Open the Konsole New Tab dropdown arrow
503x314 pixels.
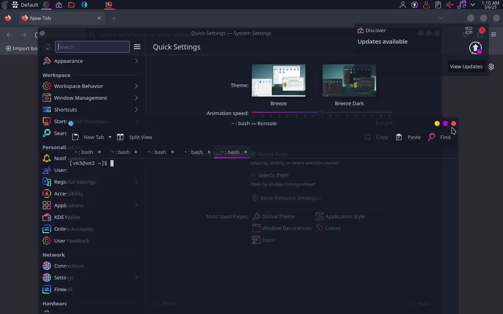tap(110, 137)
